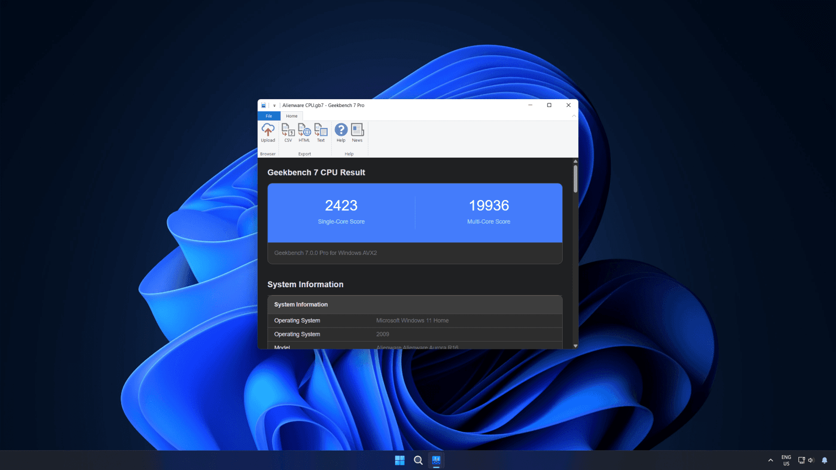
Task: Click the Geekbench app icon in the title bar
Action: point(264,105)
